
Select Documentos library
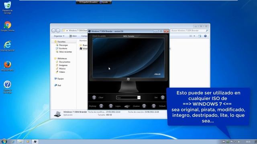pyautogui.click(x=64, y=62)
